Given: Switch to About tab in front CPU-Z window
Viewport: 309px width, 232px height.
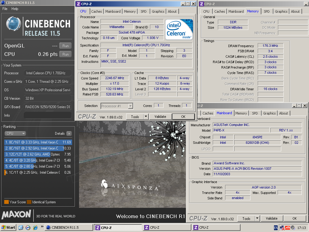Looking at the screenshot, I should (x=172, y=11).
